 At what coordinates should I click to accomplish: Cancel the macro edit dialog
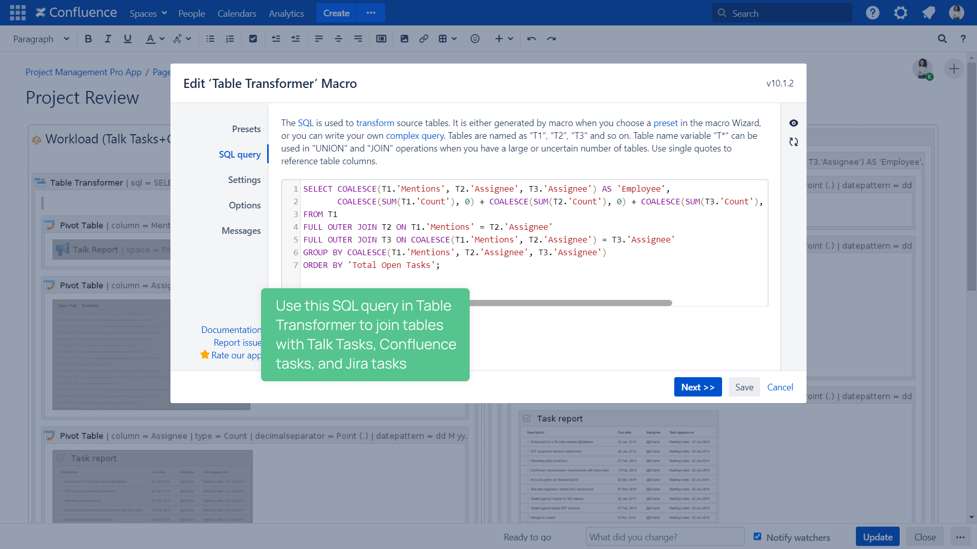coord(780,387)
